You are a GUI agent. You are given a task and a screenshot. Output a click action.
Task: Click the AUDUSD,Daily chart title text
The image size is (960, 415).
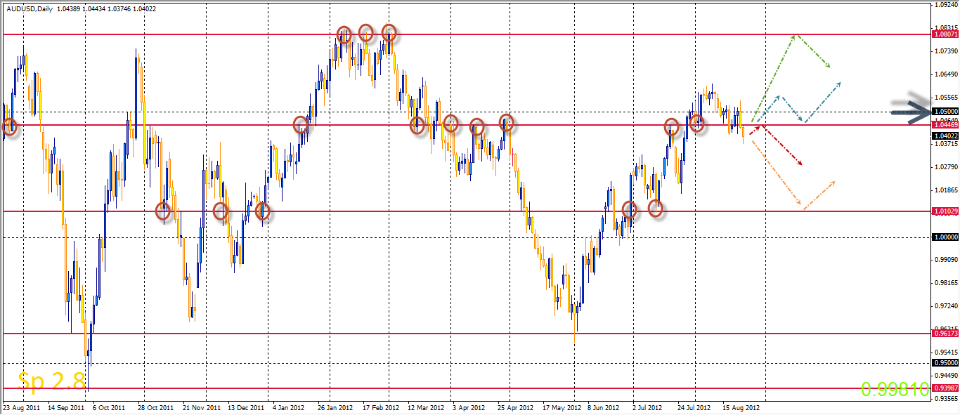point(28,7)
